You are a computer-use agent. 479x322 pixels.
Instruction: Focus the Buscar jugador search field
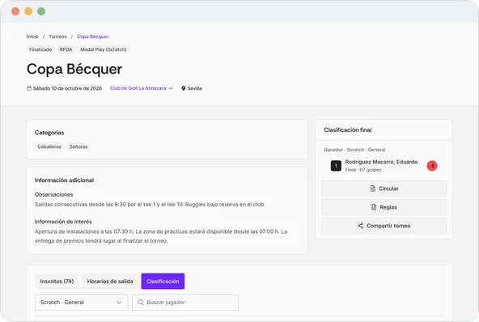coord(185,303)
